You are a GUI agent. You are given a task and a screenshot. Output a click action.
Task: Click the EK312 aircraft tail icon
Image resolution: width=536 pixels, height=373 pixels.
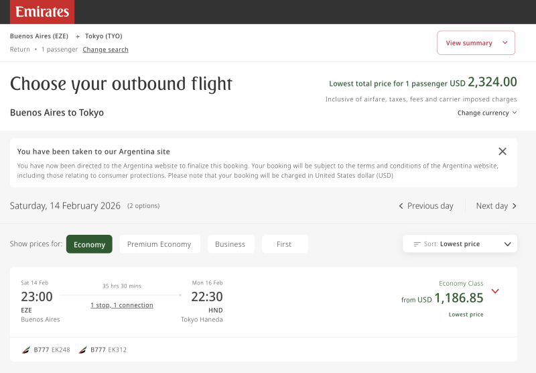pyautogui.click(x=83, y=350)
